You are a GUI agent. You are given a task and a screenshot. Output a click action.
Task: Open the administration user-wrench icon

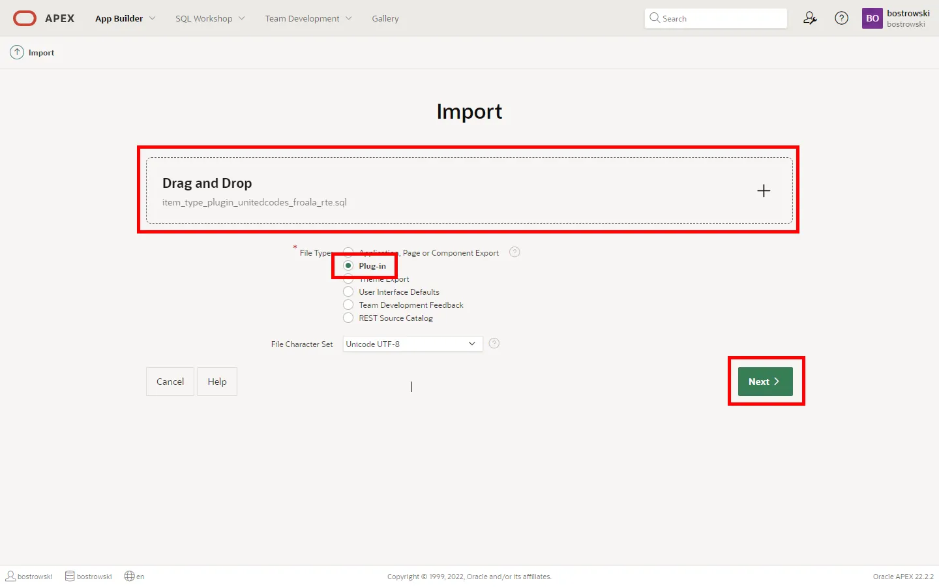(810, 18)
